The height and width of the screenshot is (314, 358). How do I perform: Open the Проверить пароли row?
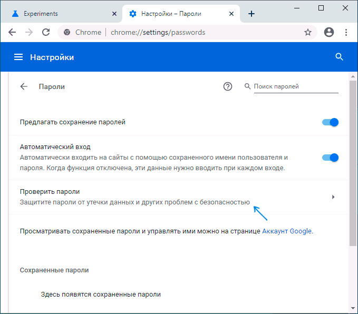[x=179, y=197]
